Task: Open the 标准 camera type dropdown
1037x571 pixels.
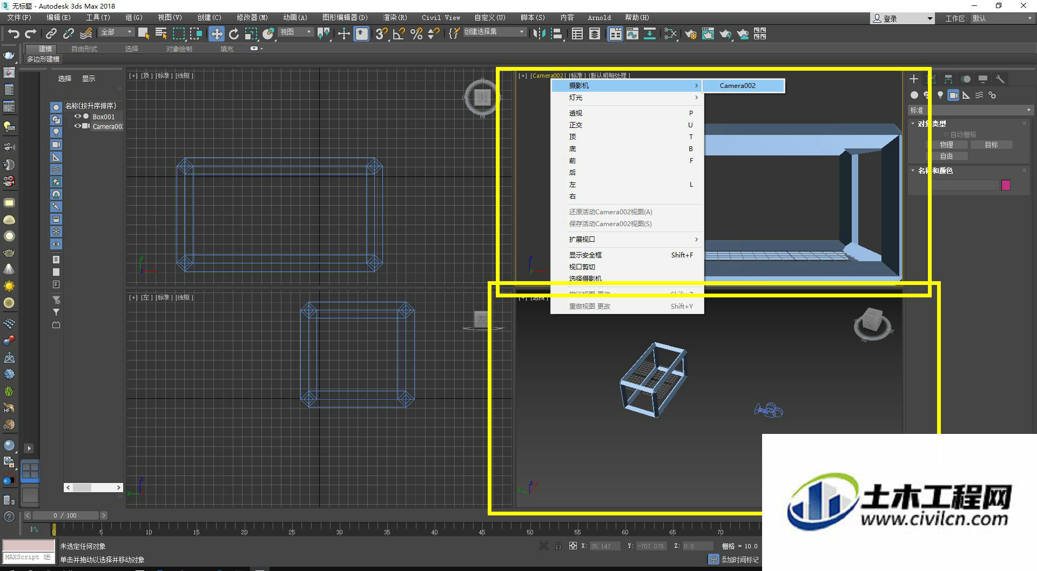Action: [970, 110]
